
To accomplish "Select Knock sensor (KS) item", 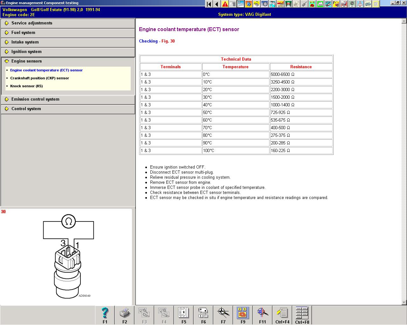I will tap(26, 86).
